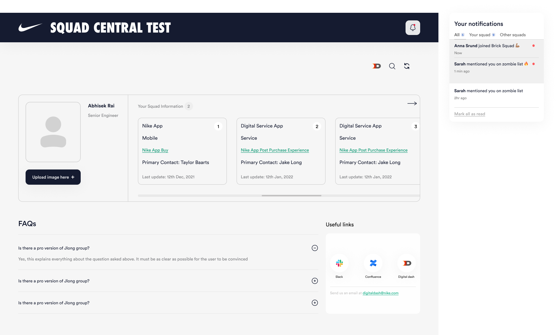Open Post Purchase Experience link in card 3

pyautogui.click(x=373, y=150)
